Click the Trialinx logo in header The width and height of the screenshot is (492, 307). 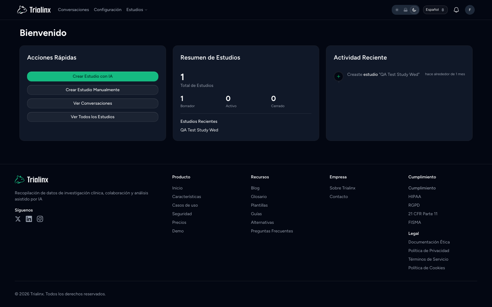[34, 10]
